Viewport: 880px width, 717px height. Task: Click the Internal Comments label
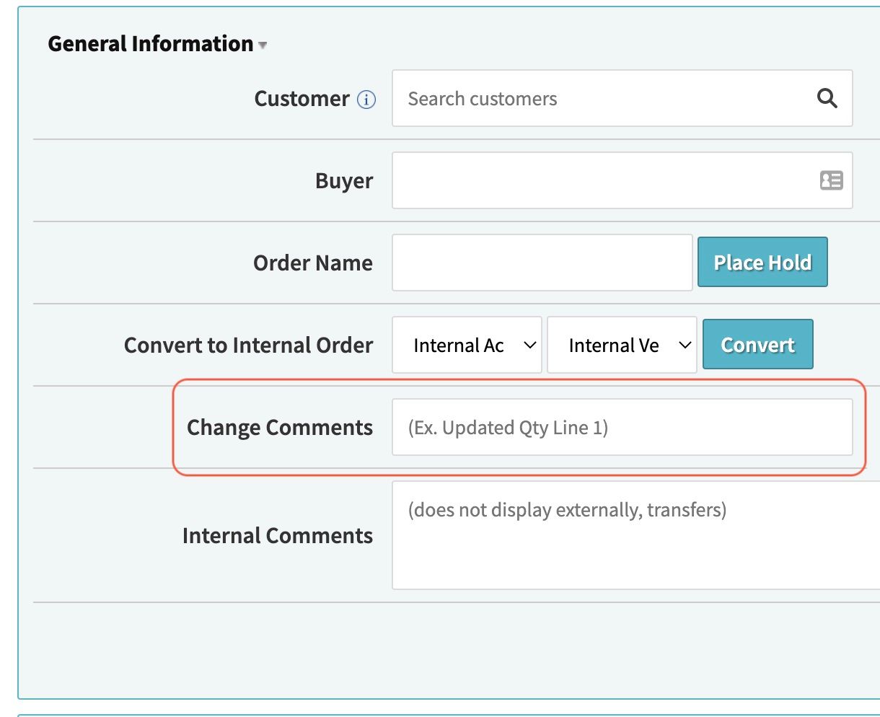point(277,536)
